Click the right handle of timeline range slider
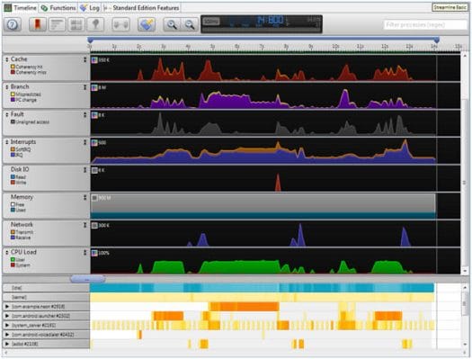This screenshot has height=359, width=472. coord(436,40)
